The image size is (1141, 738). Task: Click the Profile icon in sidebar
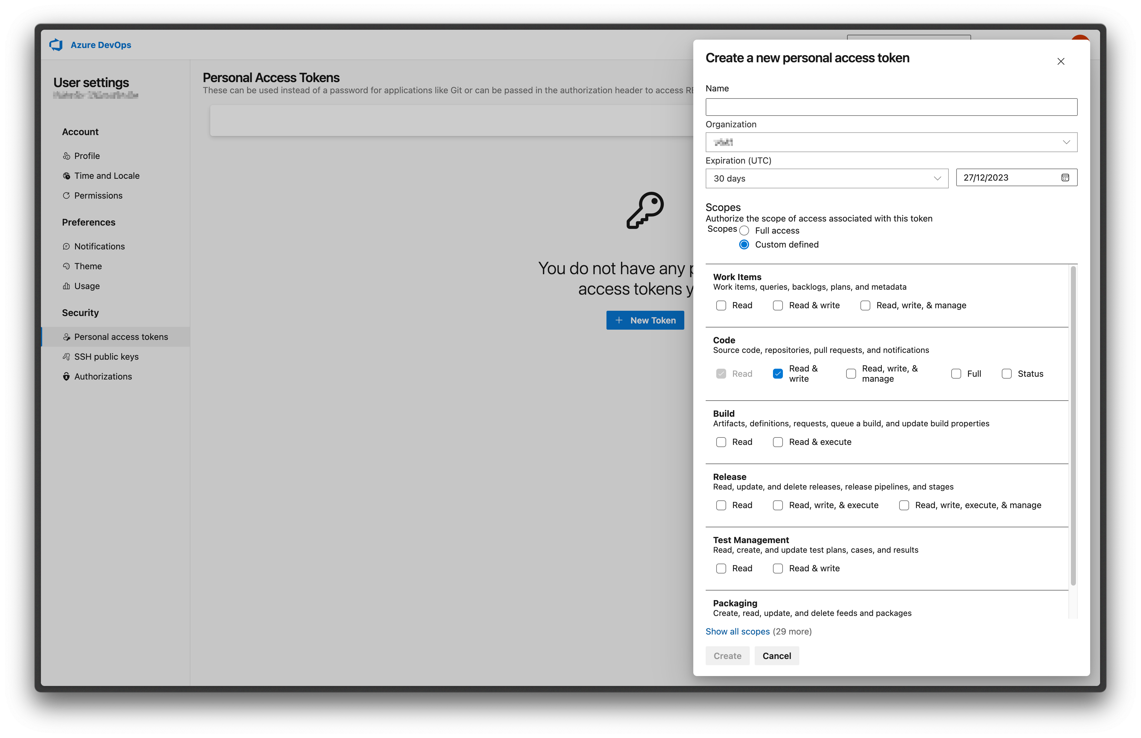67,156
